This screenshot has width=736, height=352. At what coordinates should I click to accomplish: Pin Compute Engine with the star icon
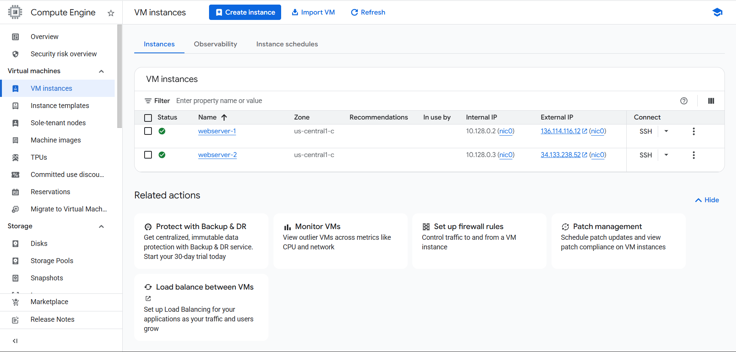(x=111, y=13)
